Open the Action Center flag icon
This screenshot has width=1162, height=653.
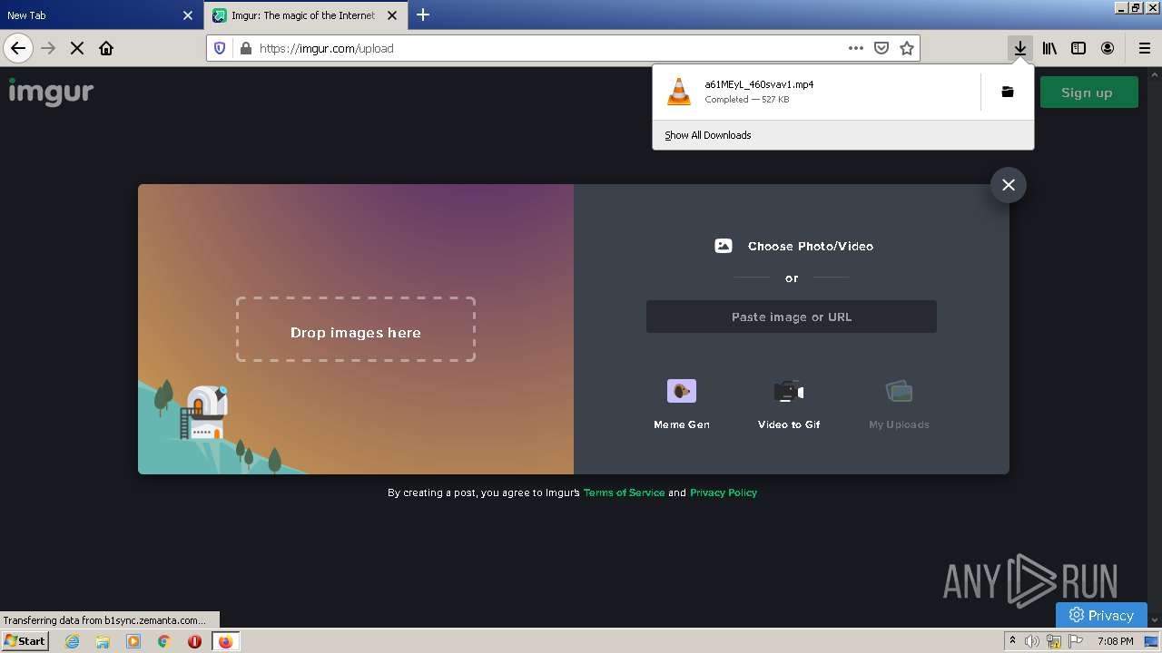pos(1076,641)
